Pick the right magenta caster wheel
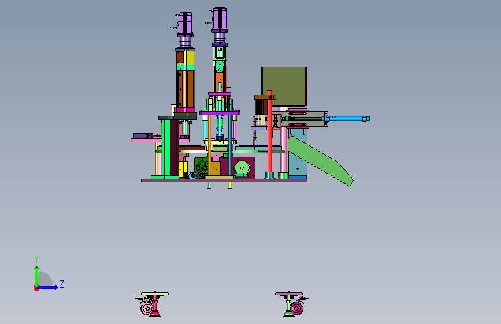The height and width of the screenshot is (324, 501). [297, 308]
